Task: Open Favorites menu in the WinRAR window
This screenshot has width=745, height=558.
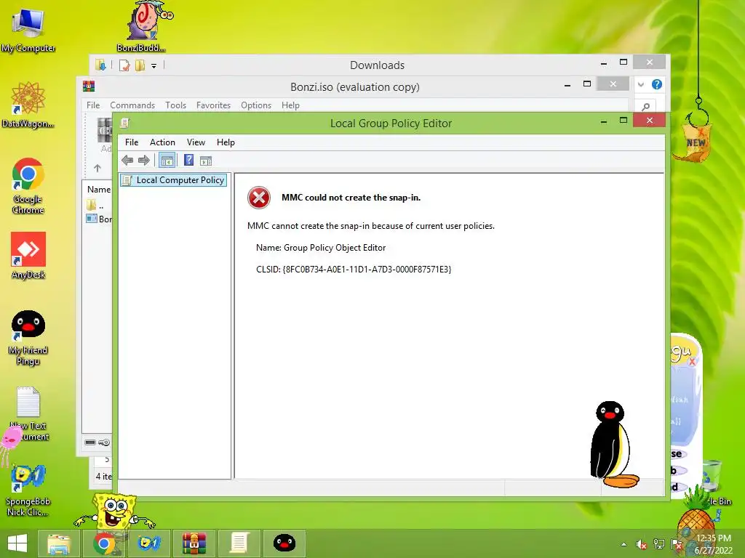Action: (x=213, y=105)
